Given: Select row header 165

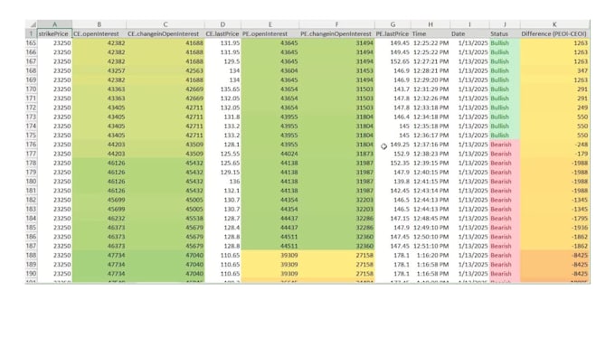Looking at the screenshot, I should click(32, 43).
